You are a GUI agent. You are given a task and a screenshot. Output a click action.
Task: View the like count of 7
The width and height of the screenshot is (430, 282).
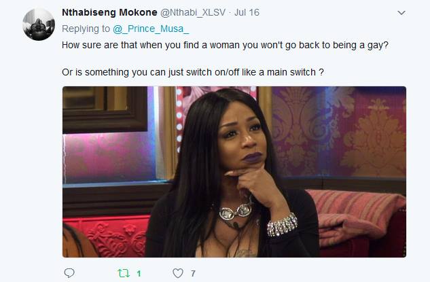coord(193,273)
